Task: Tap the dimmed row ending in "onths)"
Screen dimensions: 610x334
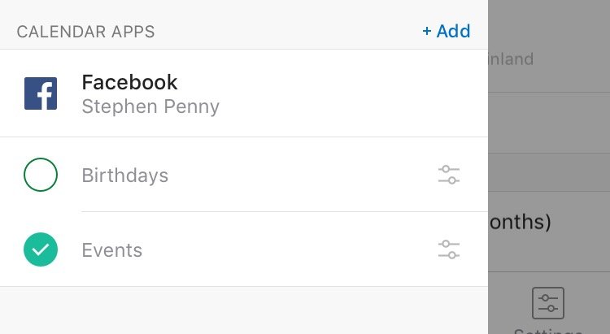Action: click(549, 222)
